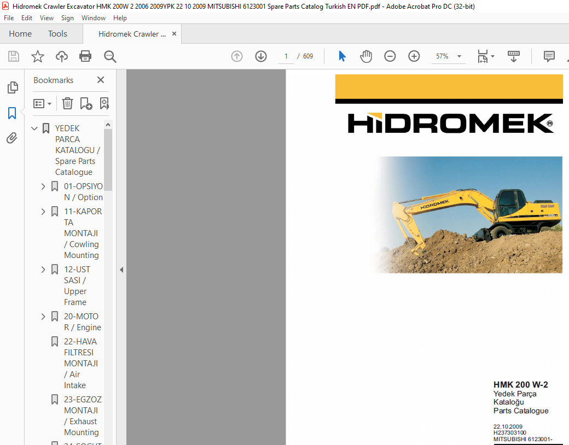Click the fit page width icon
Image resolution: width=569 pixels, height=445 pixels.
pos(483,56)
